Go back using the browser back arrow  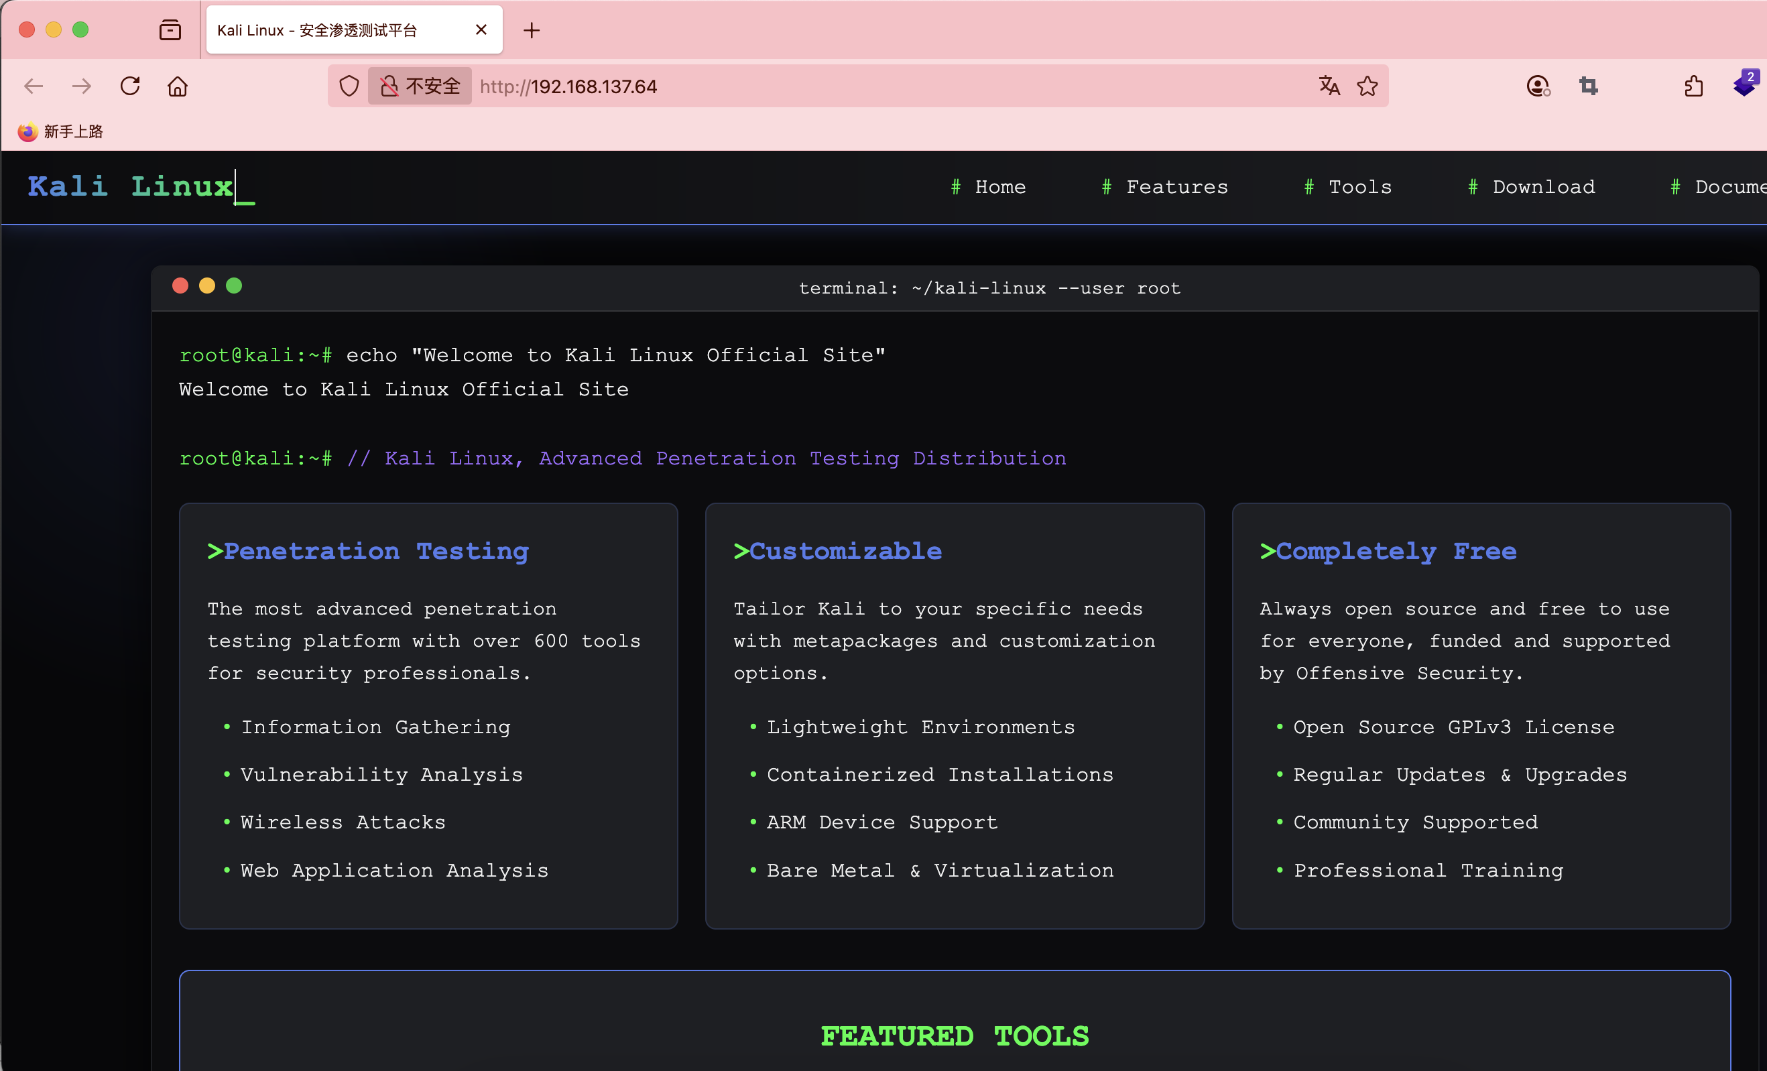(x=34, y=86)
